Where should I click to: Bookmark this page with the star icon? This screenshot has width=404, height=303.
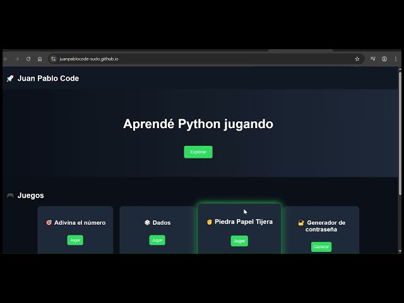pos(357,59)
